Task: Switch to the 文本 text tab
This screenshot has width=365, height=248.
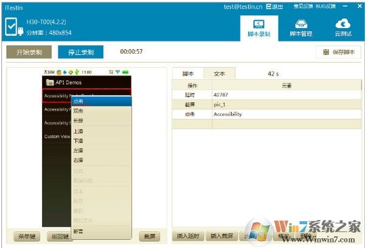Action: (x=219, y=74)
